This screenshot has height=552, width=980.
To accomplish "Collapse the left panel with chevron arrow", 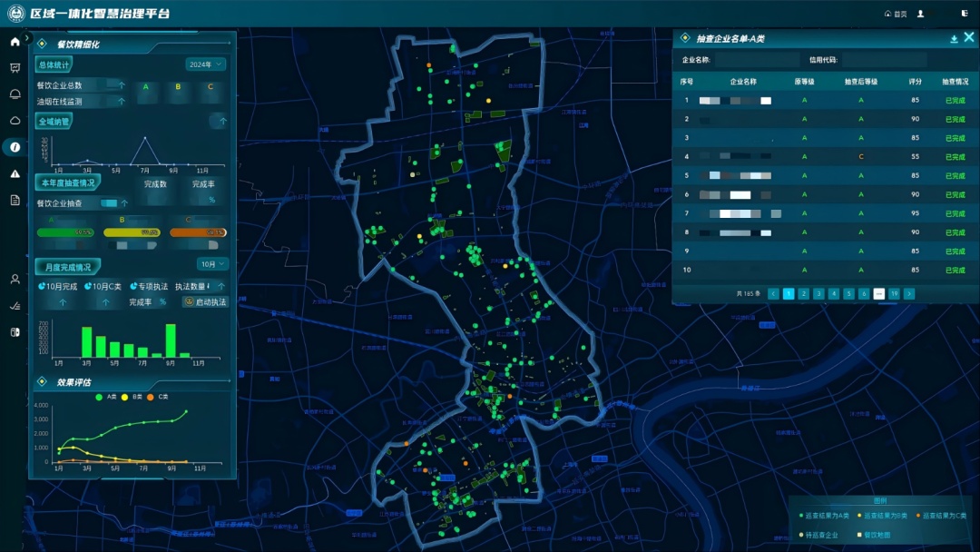I will coord(28,38).
